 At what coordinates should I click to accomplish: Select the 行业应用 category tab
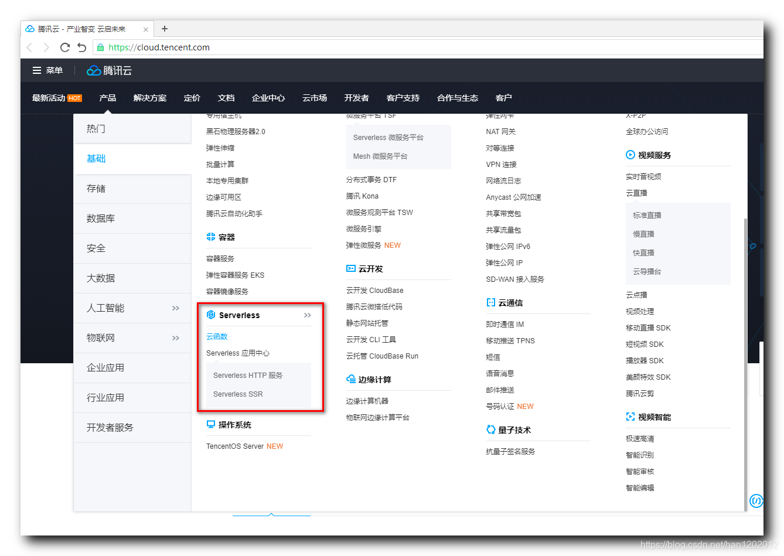tap(132, 398)
